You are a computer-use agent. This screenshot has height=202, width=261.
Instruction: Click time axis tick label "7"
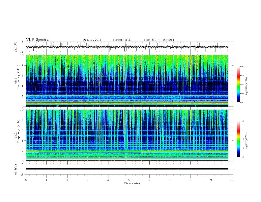pyautogui.click(x=170, y=180)
